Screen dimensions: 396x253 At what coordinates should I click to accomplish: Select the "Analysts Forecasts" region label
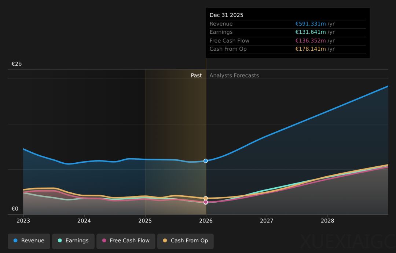(x=234, y=76)
